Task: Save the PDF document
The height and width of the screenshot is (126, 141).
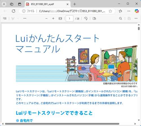Action: pos(129,18)
